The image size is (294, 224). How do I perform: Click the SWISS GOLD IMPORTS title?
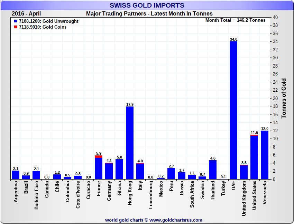(147, 5)
